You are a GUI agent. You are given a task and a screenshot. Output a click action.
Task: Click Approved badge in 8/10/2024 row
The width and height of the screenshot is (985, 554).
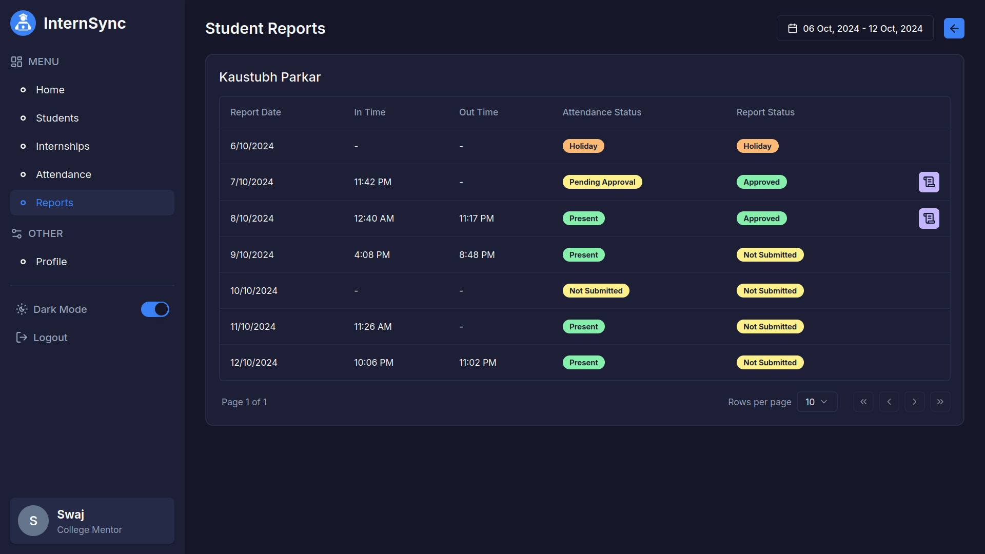click(761, 219)
